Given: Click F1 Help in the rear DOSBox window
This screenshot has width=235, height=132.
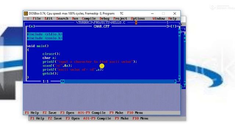Looking at the screenshot, I should (x=37, y=118).
